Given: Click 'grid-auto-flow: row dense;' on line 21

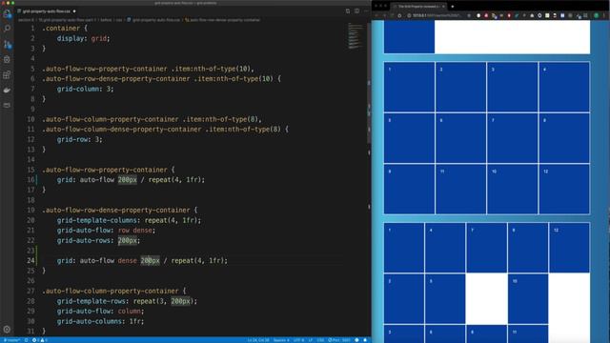Looking at the screenshot, I should [106, 231].
